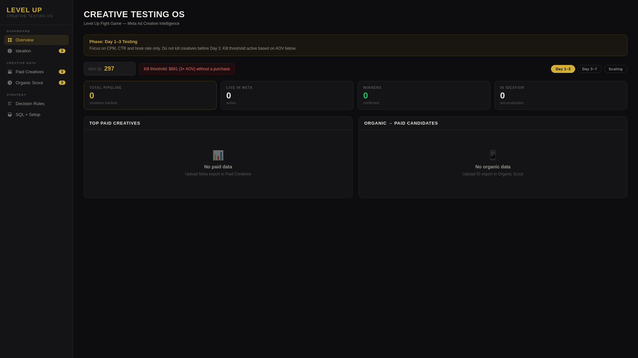Click the Overview grid icon

pyautogui.click(x=10, y=40)
